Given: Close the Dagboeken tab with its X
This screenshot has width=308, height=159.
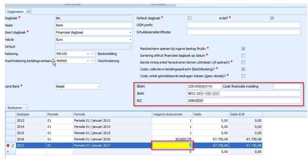Looking at the screenshot, I should point(28,12).
